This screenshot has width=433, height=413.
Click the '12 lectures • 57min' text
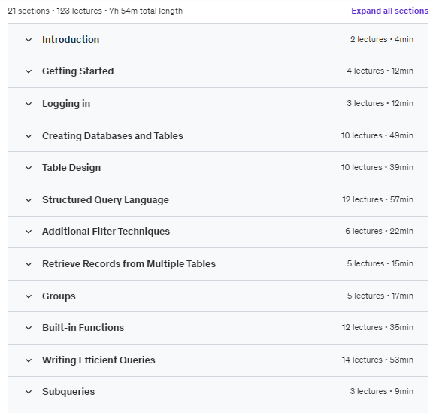(378, 199)
